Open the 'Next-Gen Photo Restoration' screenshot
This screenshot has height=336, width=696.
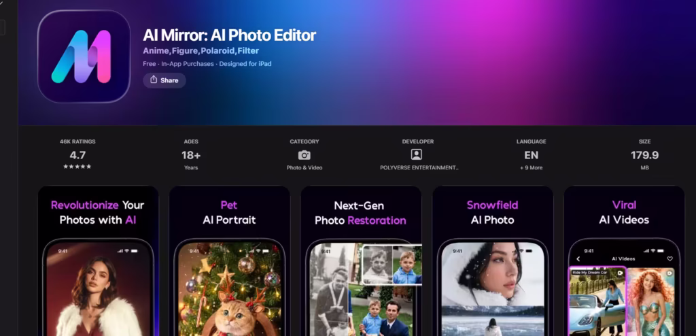coord(361,261)
